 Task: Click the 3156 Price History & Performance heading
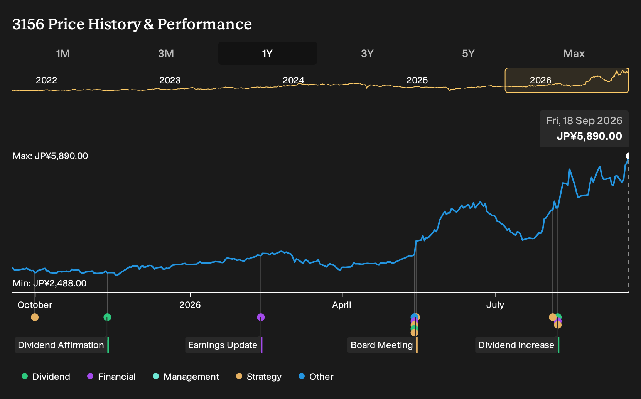coord(132,24)
